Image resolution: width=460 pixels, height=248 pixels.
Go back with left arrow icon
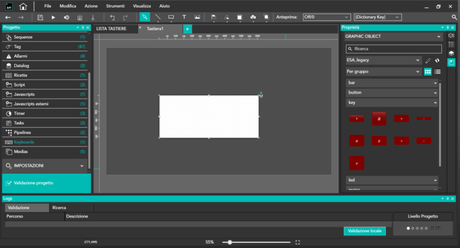click(x=8, y=18)
